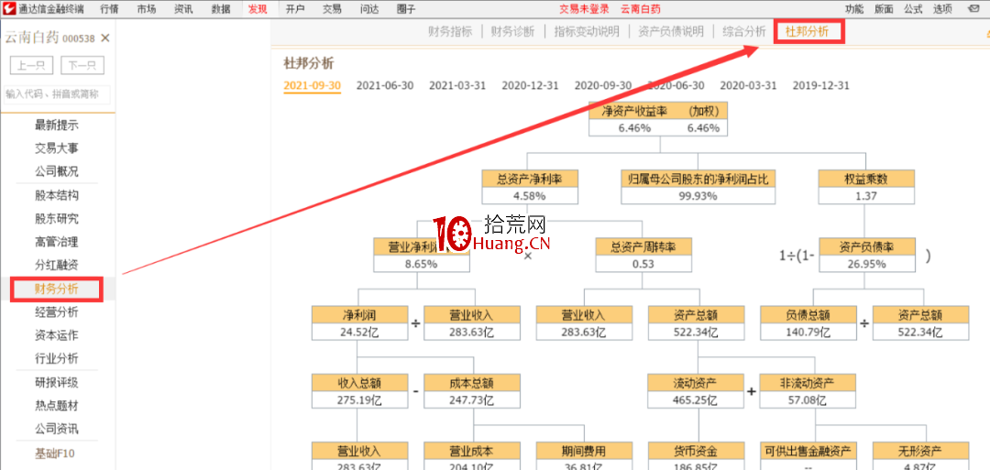Click the 归属母公司股东的净利润占比 node

coord(698,187)
